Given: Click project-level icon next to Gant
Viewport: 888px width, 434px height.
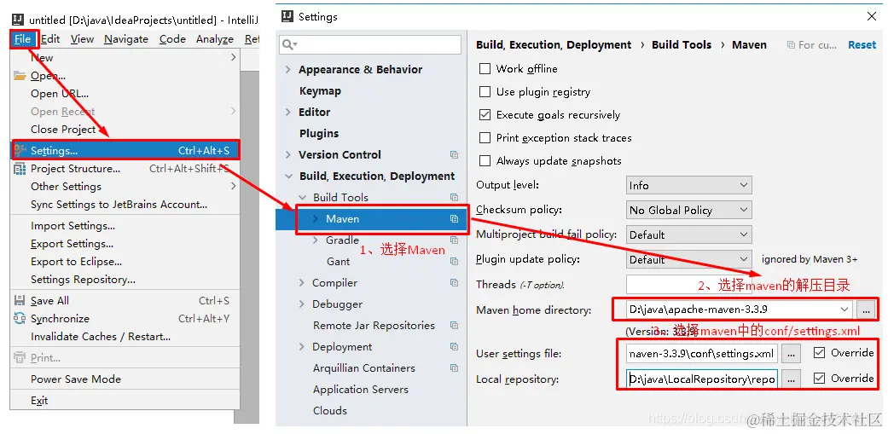Looking at the screenshot, I should click(x=454, y=262).
